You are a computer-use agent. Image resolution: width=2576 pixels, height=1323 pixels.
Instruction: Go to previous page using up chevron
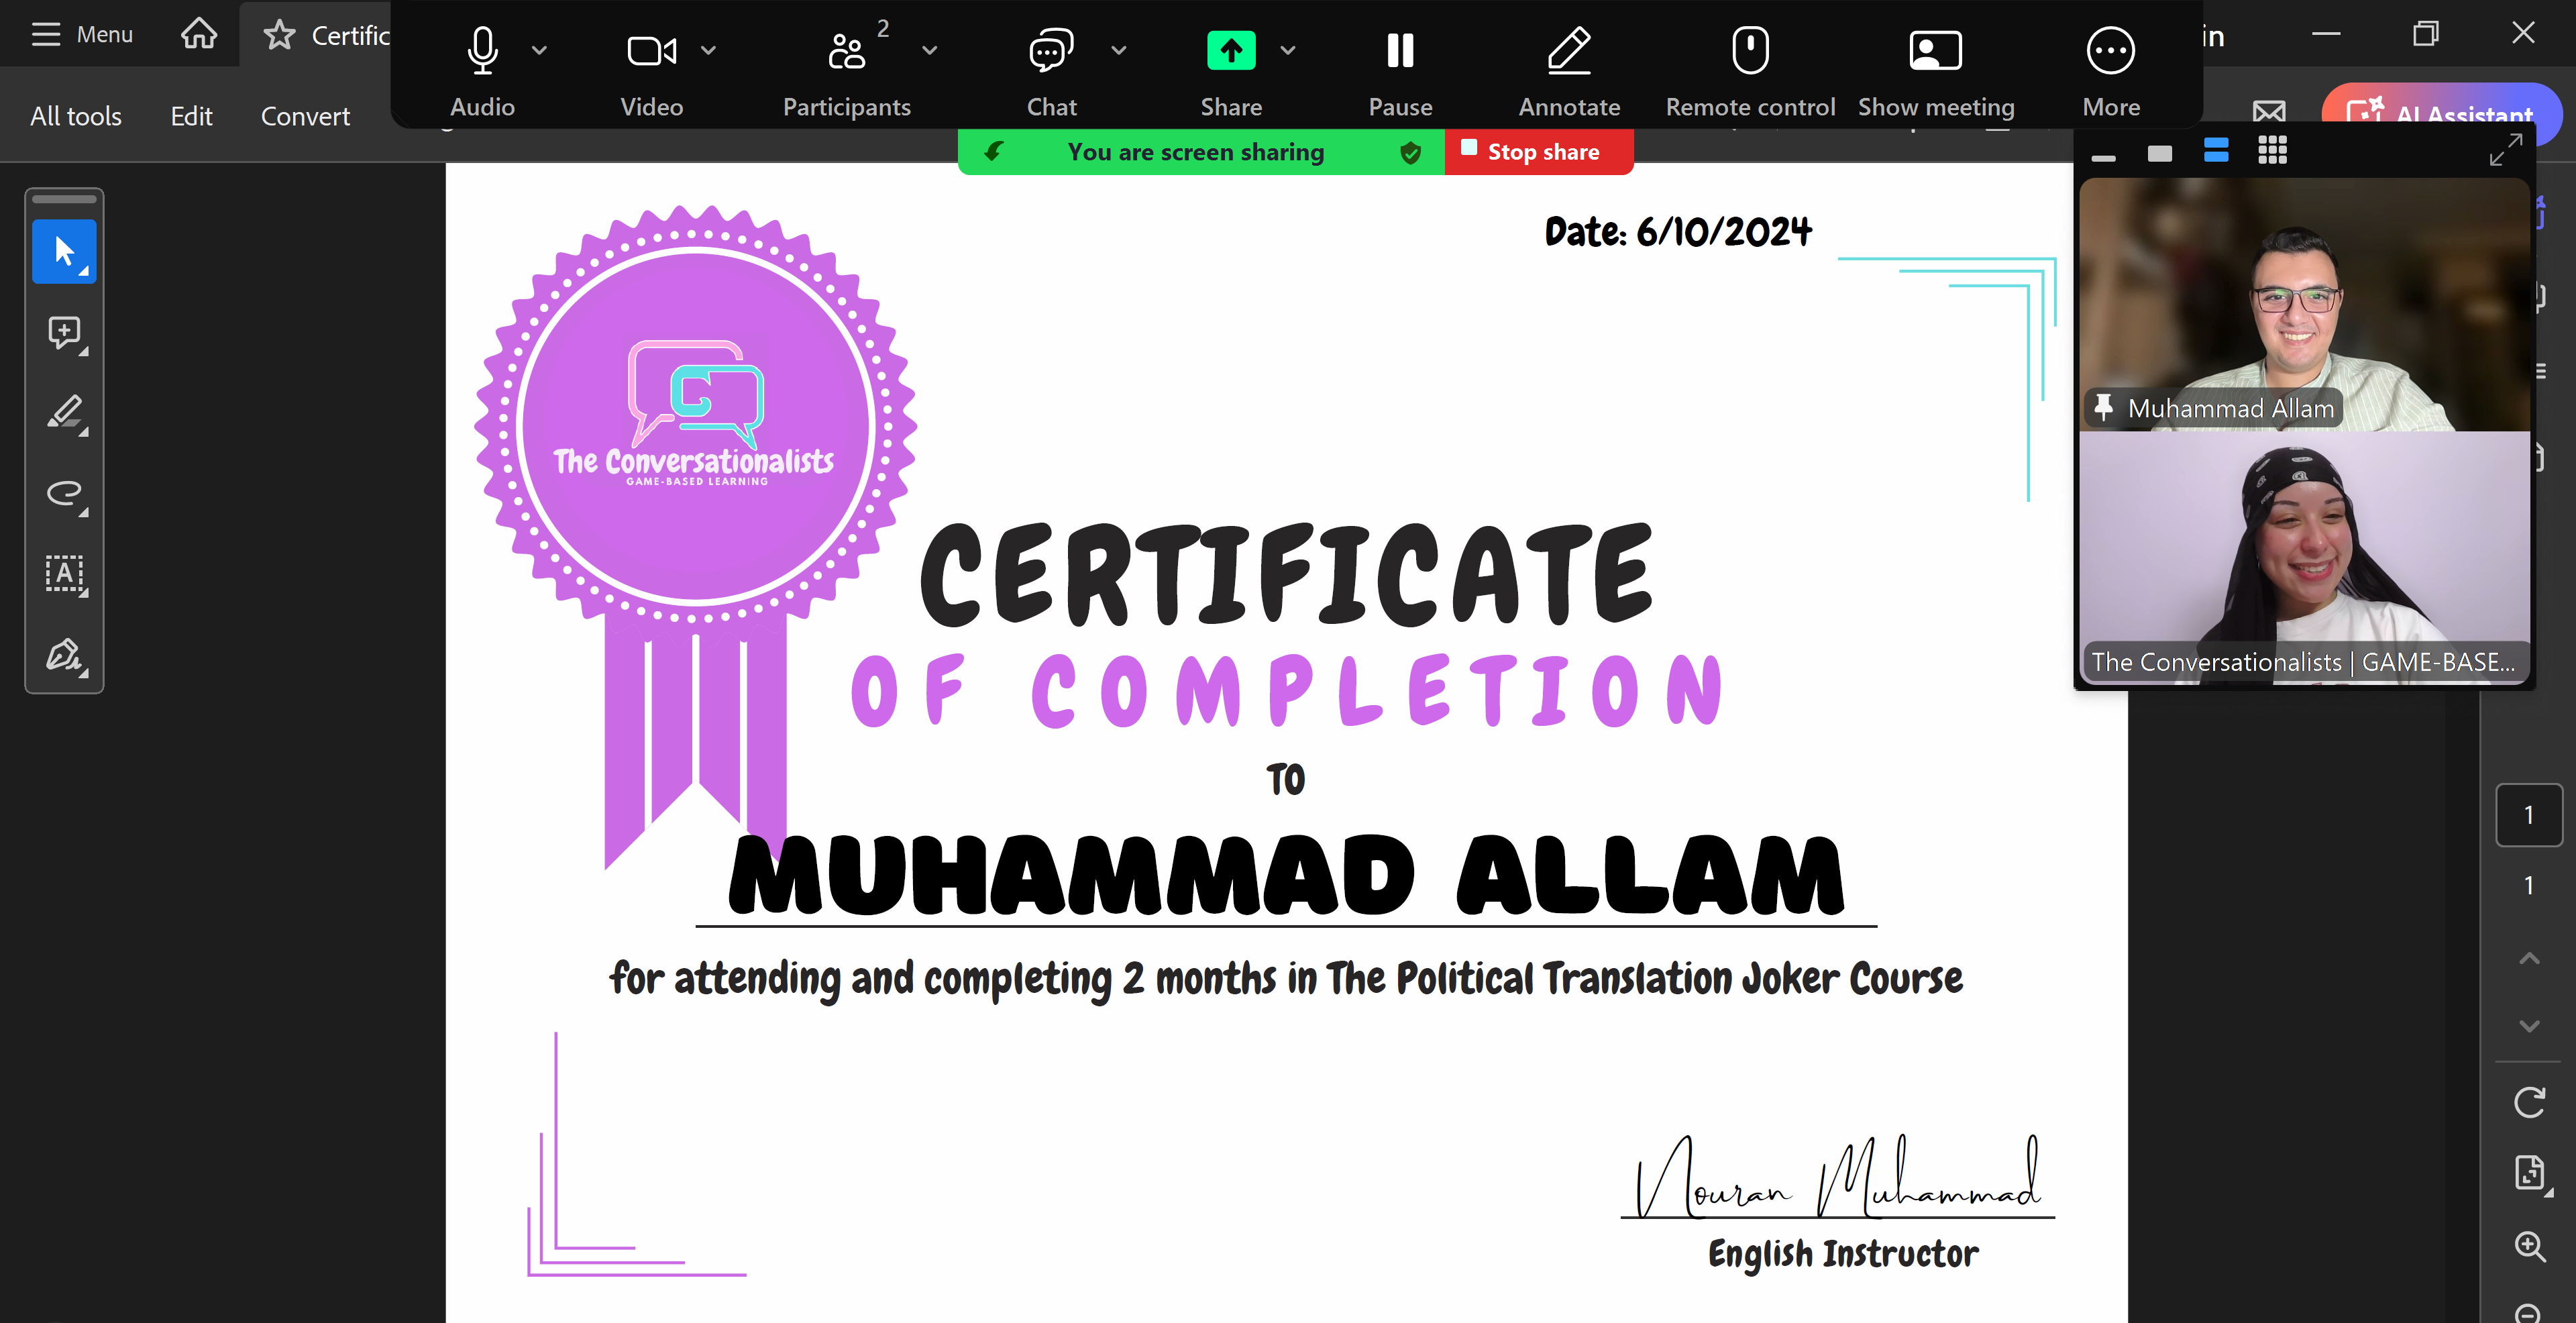click(2529, 958)
